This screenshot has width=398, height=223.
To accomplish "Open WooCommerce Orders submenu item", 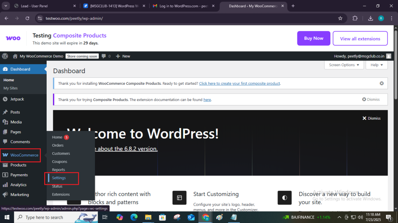I will pos(58,146).
